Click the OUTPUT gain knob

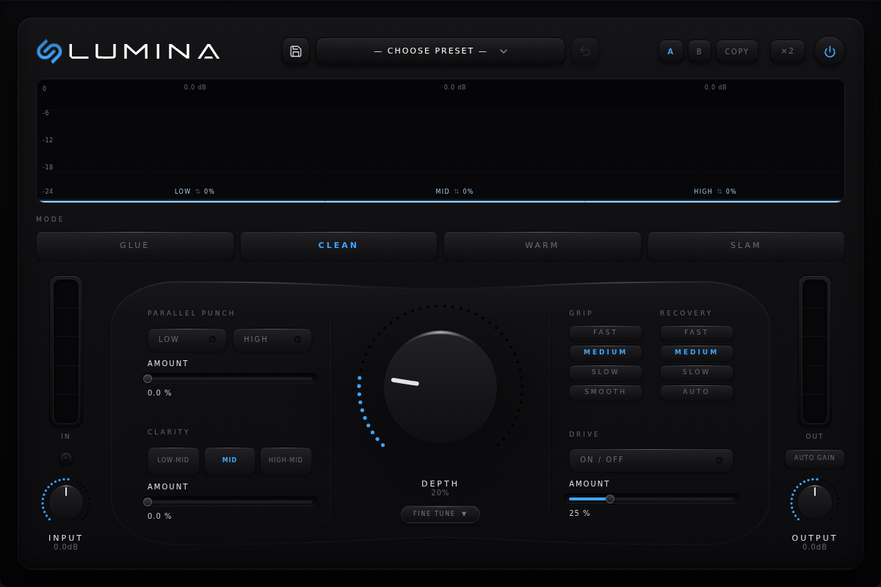point(815,502)
